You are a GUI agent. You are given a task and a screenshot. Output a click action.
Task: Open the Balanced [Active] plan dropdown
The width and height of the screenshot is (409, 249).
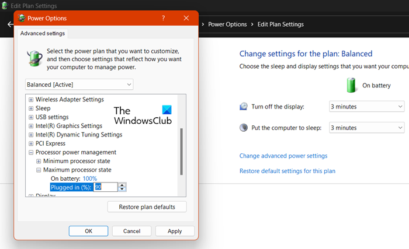click(79, 85)
